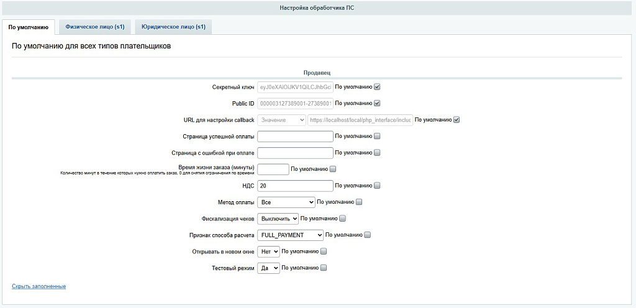The width and height of the screenshot is (636, 308).
Task: Open the Юридическое лицо (s1) tab
Action: click(173, 27)
